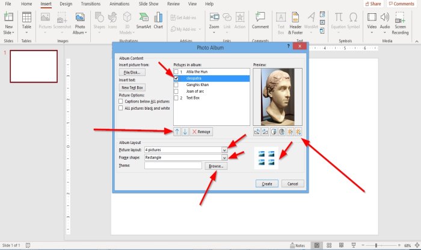Start Slide Show from status bar icon
421x250 pixels.
(354, 245)
